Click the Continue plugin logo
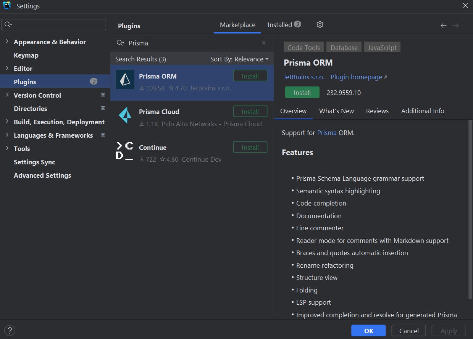The image size is (473, 339). coord(125,151)
